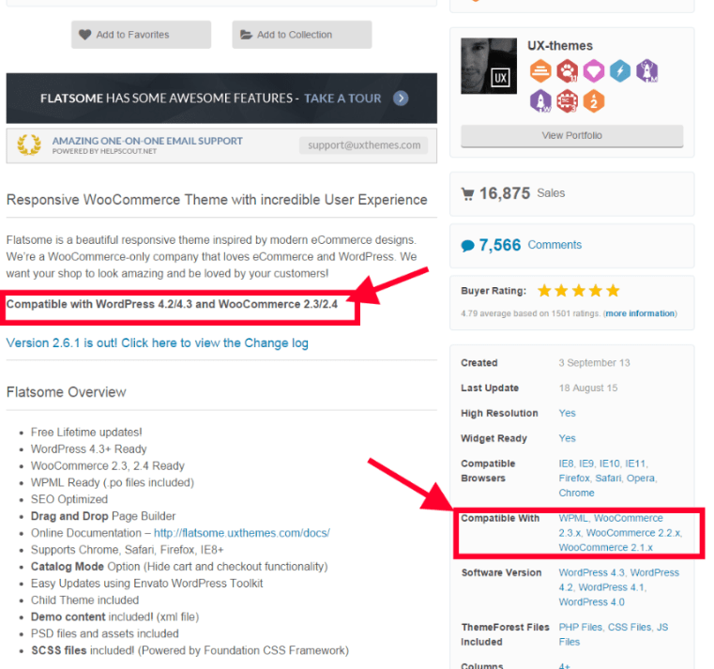Click the red microchip badge

(x=567, y=99)
